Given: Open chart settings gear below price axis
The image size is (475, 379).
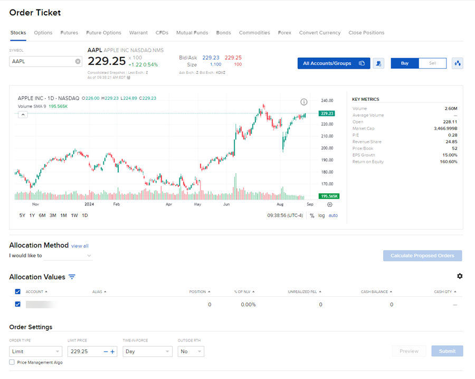Looking at the screenshot, I should pos(330,204).
